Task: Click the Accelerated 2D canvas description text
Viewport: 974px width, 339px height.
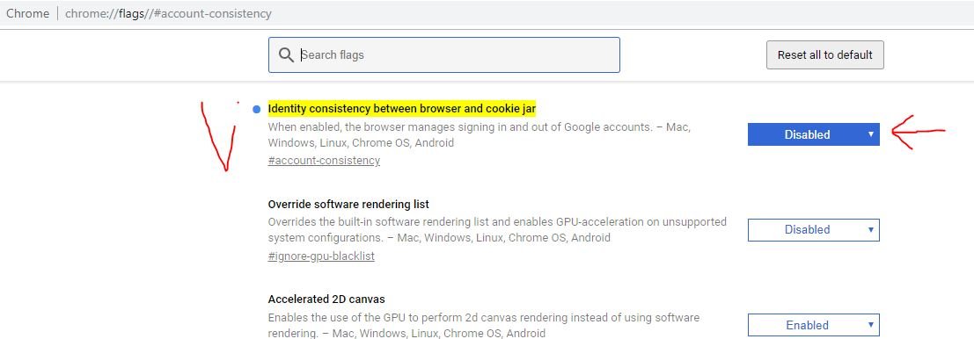Action: click(x=483, y=325)
